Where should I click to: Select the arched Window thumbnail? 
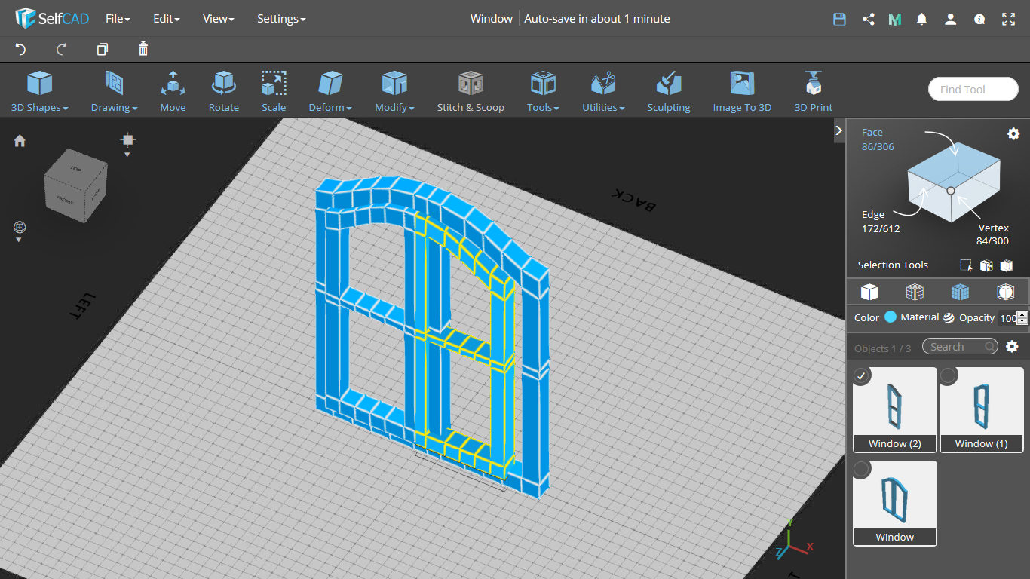point(895,503)
